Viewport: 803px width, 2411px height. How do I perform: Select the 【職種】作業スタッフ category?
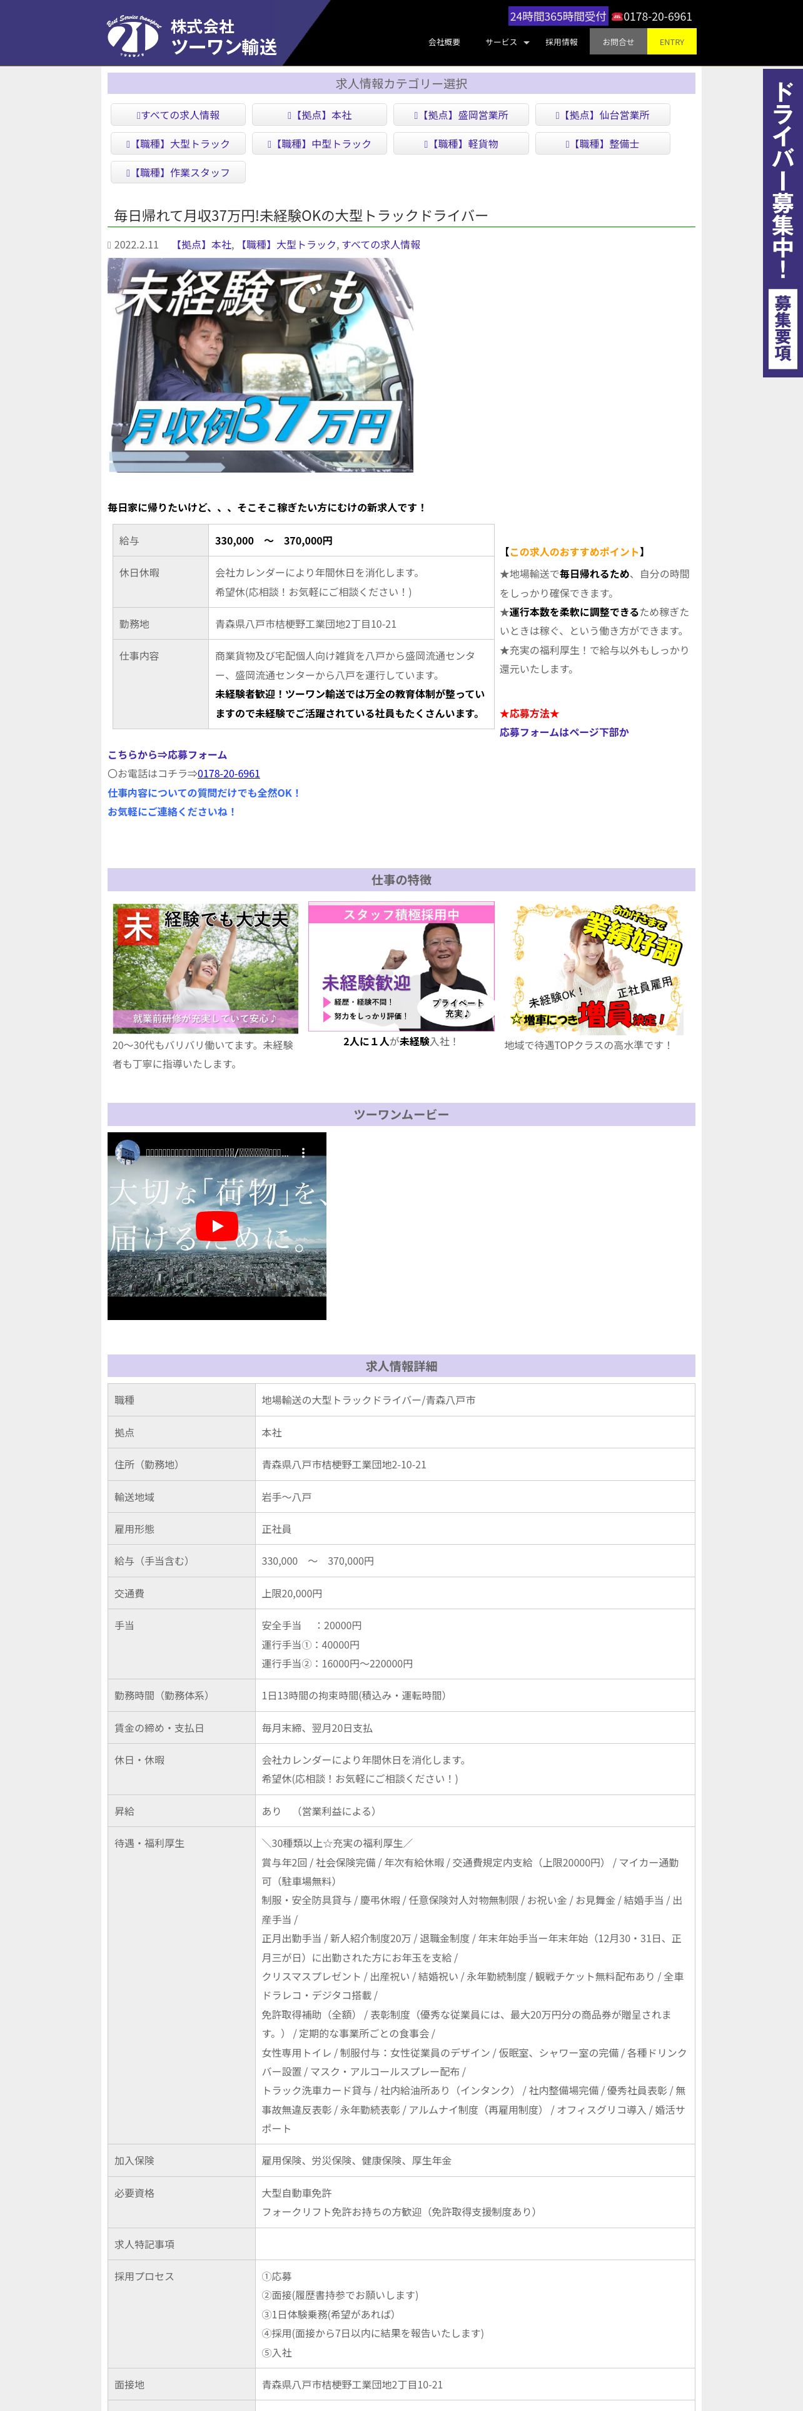pos(178,173)
